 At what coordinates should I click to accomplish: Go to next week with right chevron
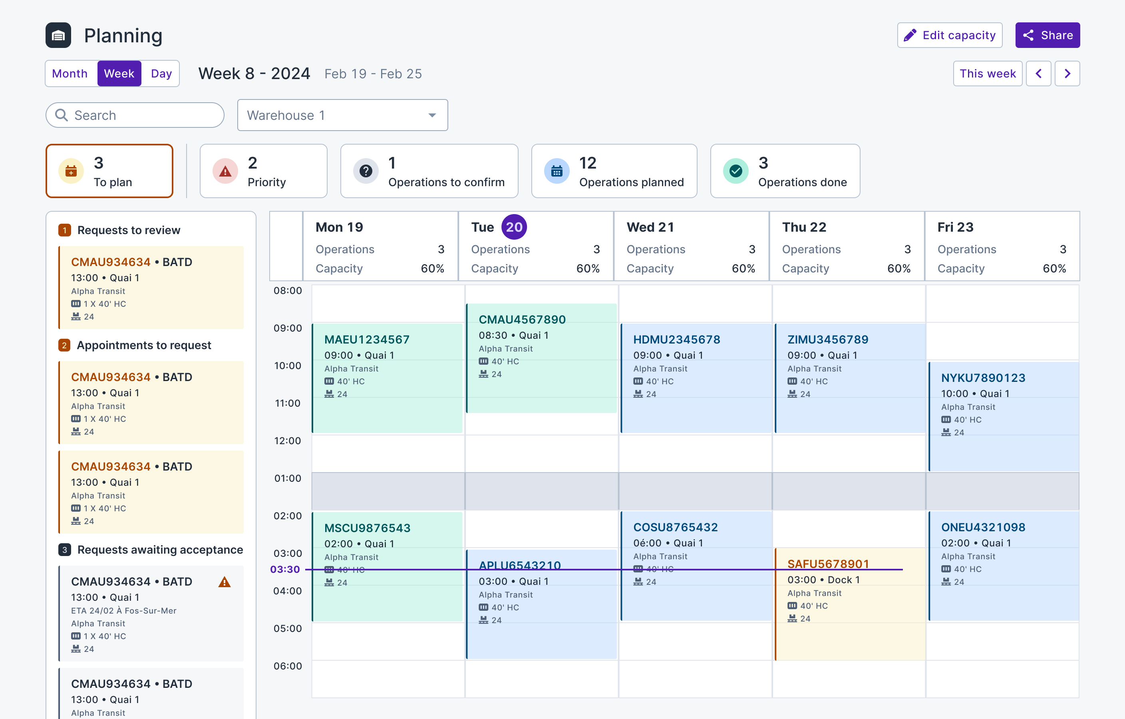[x=1067, y=74]
